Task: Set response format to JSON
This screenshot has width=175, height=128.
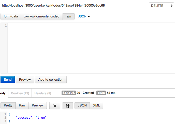Action: pyautogui.click(x=82, y=105)
